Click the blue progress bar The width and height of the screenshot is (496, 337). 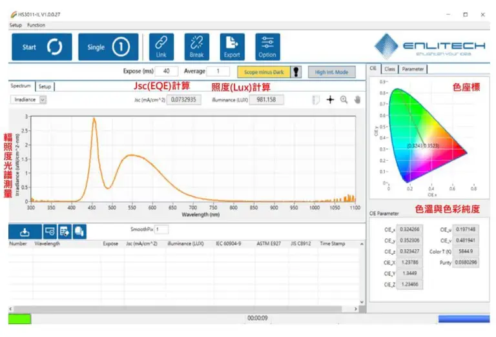click(x=464, y=319)
